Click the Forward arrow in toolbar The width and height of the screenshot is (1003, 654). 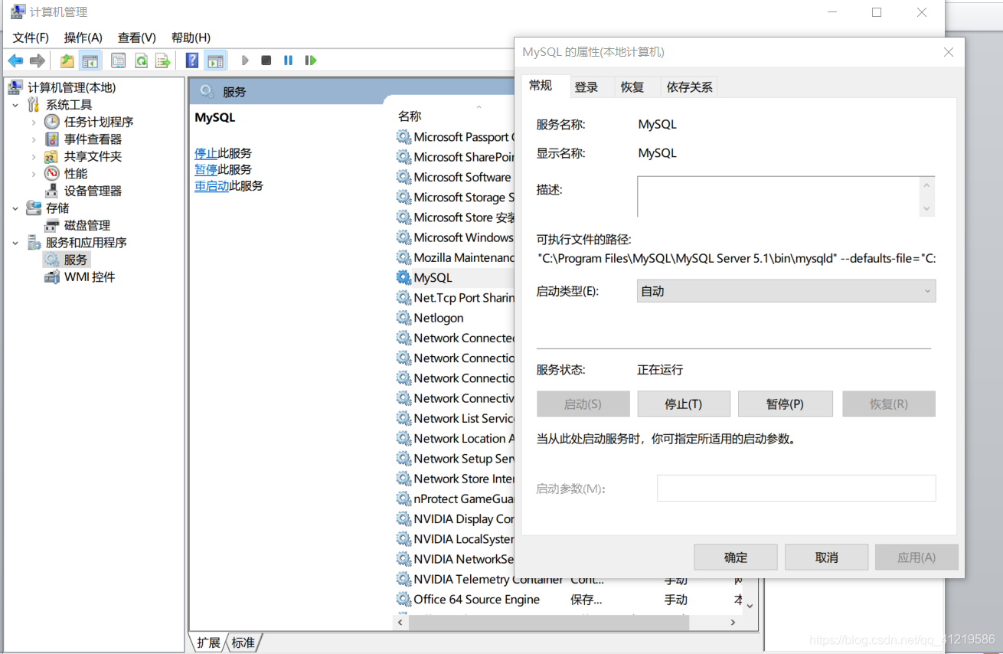point(37,60)
